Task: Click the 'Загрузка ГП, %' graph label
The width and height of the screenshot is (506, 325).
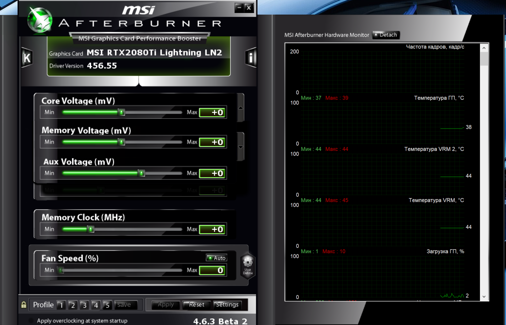Action: (445, 251)
